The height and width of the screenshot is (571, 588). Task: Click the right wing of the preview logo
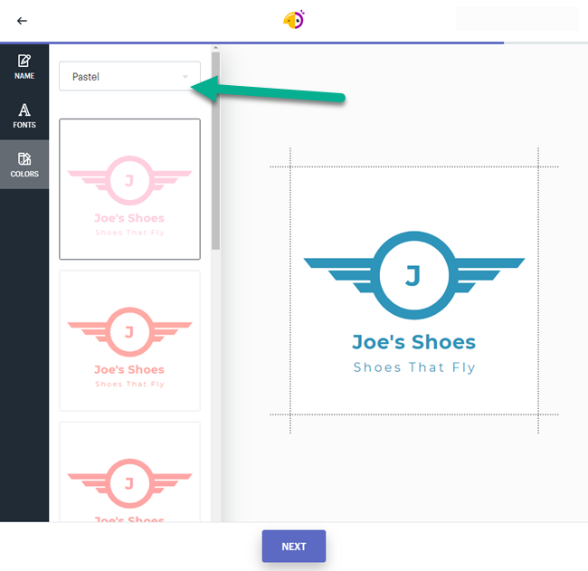pos(488,268)
